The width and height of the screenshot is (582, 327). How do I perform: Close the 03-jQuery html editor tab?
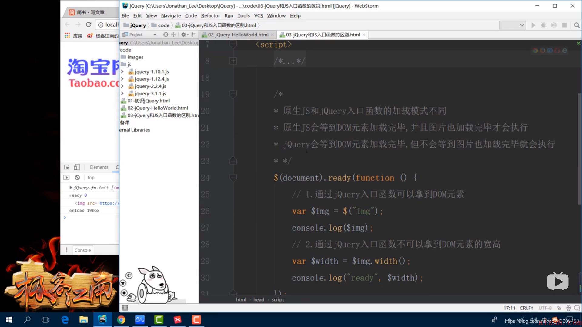click(x=364, y=35)
